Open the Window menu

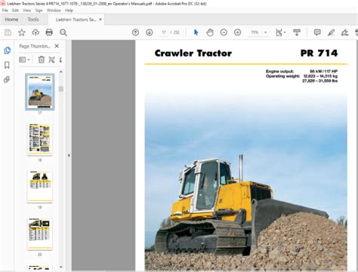(x=54, y=11)
